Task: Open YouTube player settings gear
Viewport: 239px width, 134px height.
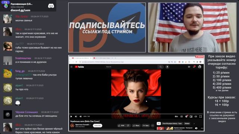Action: [186, 117]
